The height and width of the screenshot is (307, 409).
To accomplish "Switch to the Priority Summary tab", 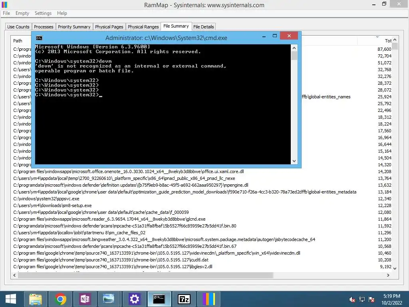I will click(x=74, y=27).
